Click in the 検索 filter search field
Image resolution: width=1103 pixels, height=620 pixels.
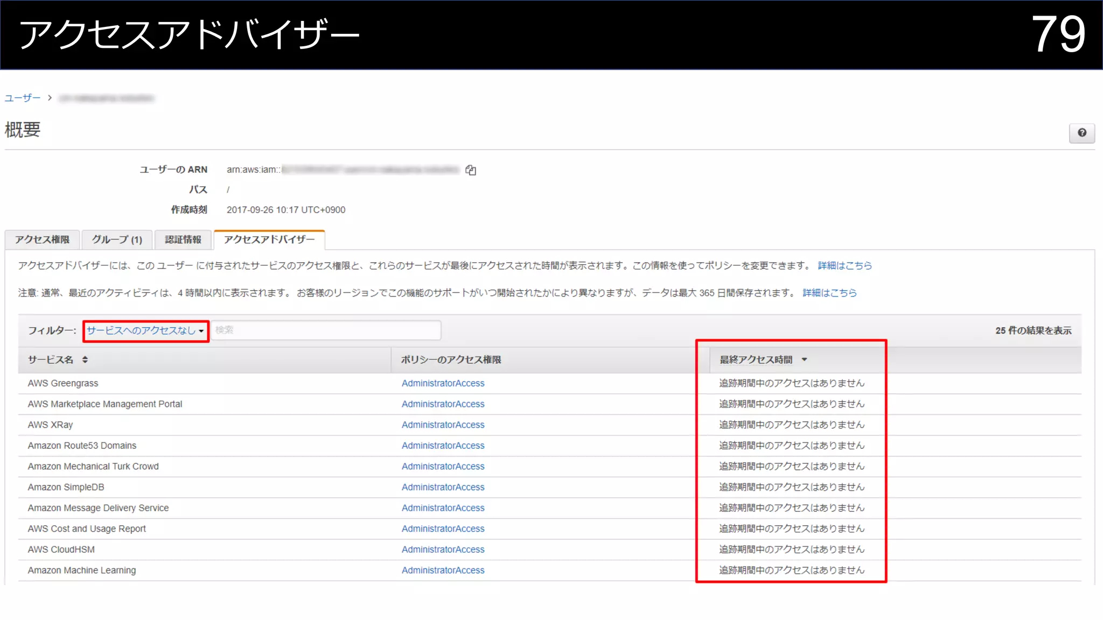326,330
